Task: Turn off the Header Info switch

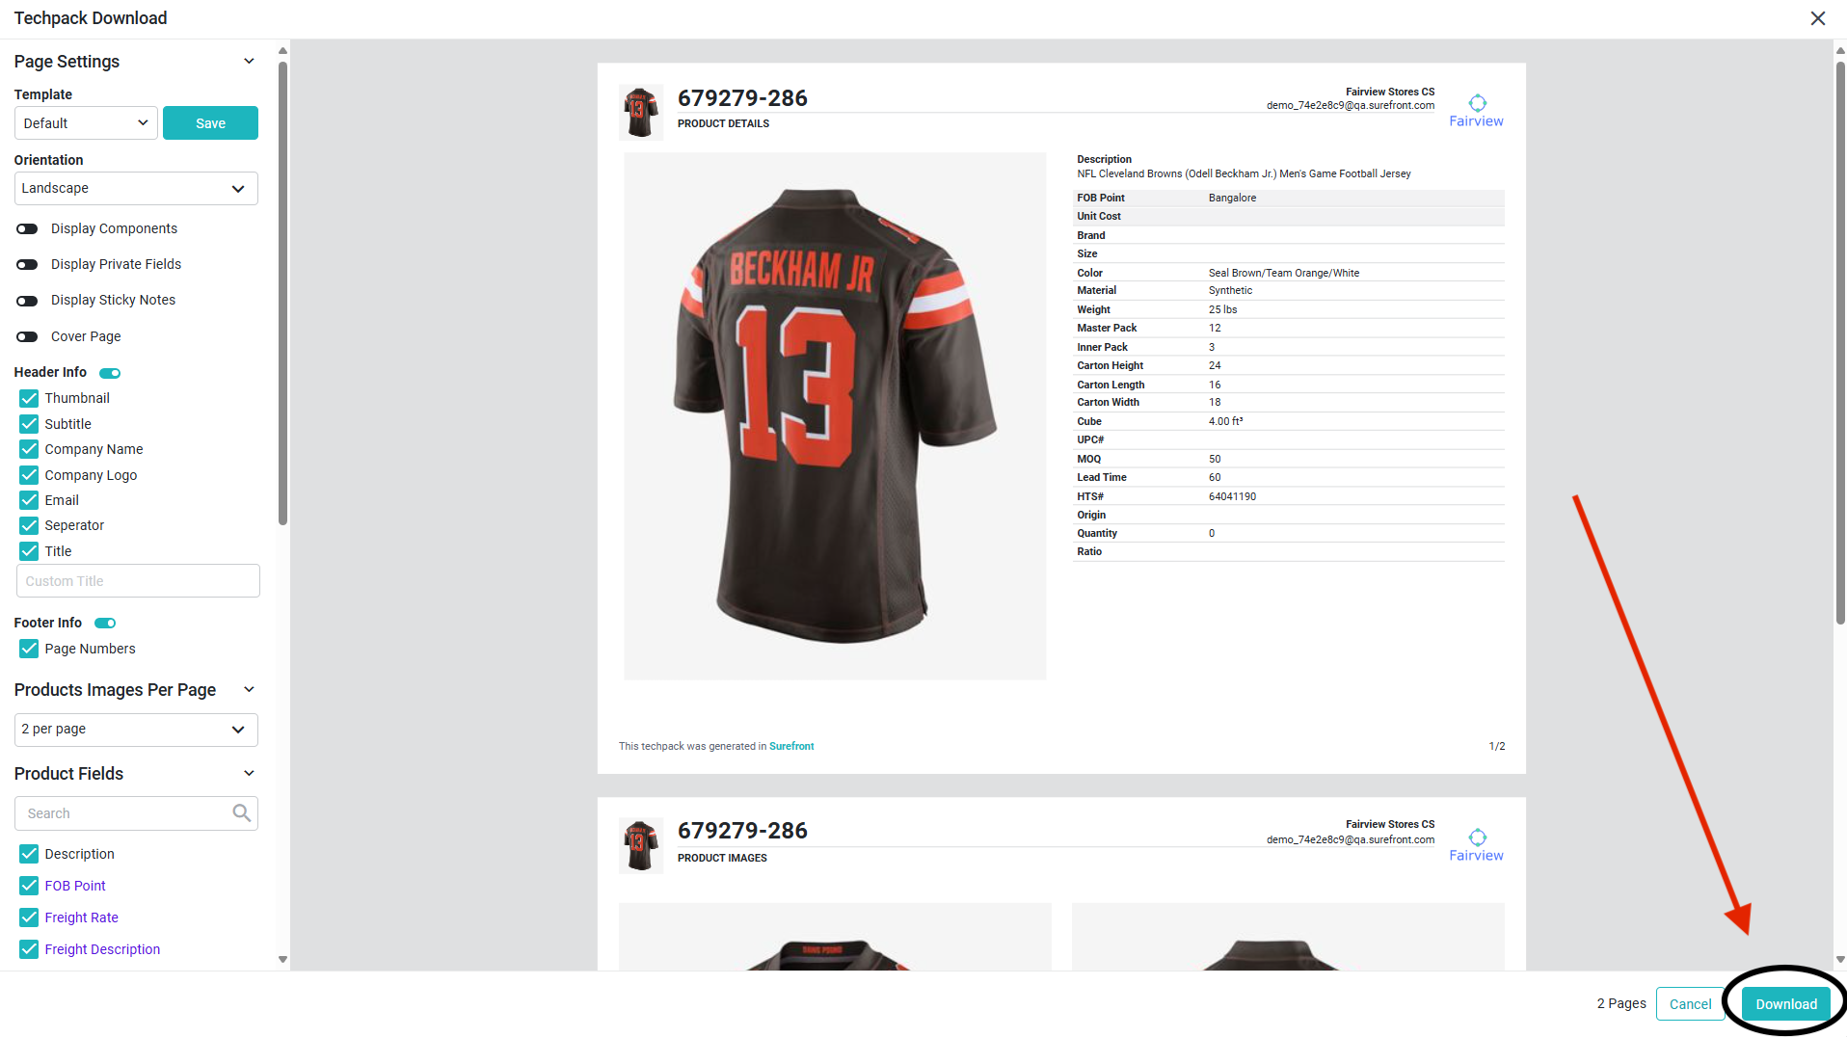Action: (110, 373)
